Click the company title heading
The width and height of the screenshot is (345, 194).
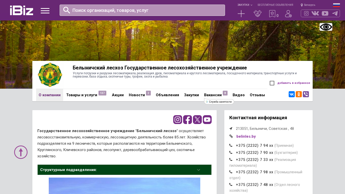point(160,68)
